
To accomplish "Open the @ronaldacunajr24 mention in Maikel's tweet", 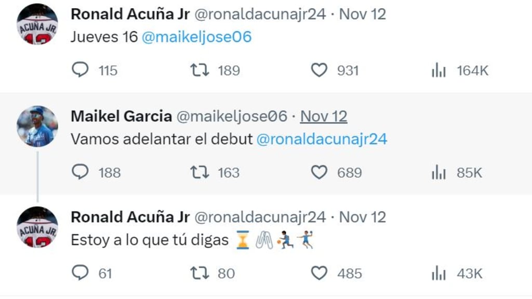I will pyautogui.click(x=322, y=139).
